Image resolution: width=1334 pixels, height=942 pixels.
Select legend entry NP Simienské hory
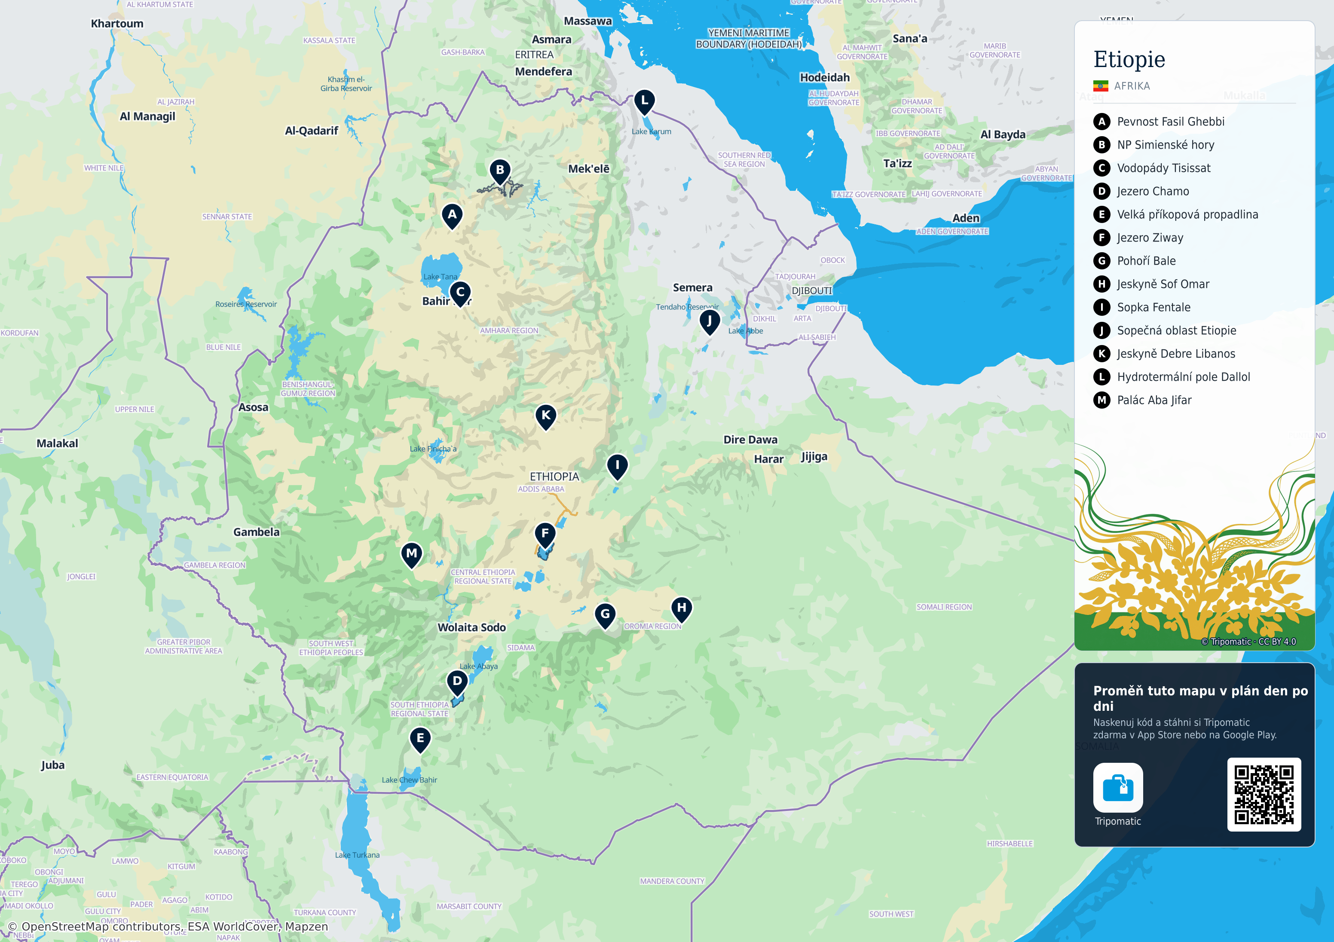[x=1166, y=145]
